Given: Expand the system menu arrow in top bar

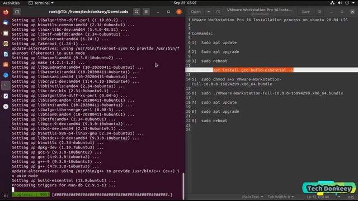Looking at the screenshot, I should click(353, 3).
